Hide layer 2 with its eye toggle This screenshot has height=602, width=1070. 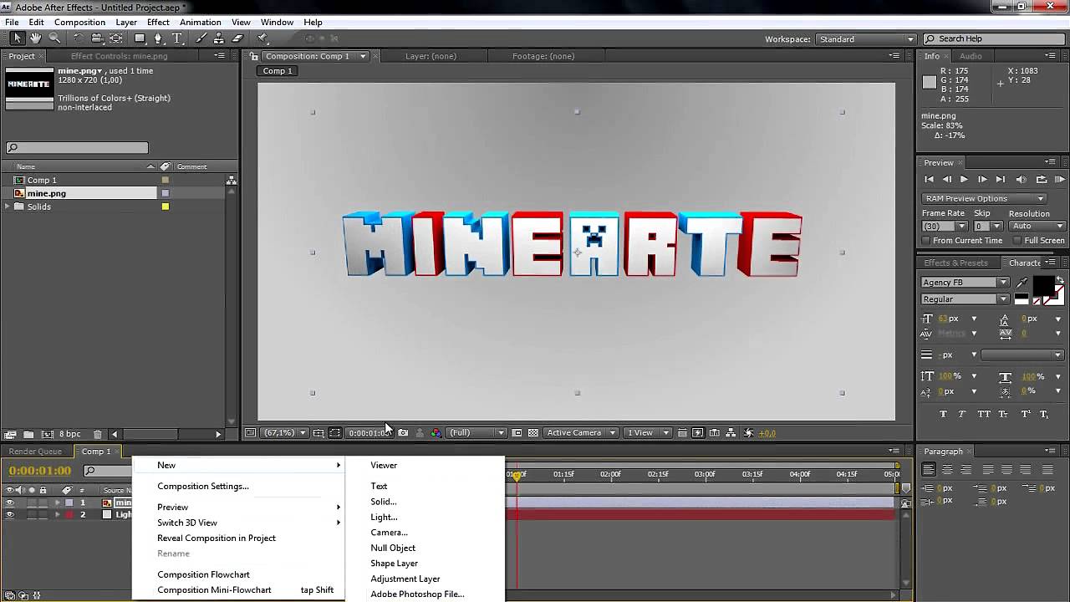10,515
